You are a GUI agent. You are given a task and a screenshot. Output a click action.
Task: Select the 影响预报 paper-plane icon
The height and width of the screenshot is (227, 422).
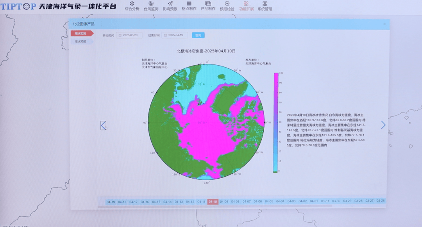coord(170,4)
